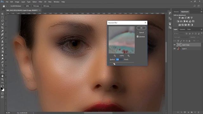Confirm Gaussian Blur with OK
The image size is (203, 114).
click(x=141, y=28)
